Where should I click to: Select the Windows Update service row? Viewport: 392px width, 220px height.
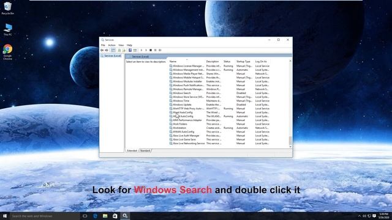pos(219,105)
